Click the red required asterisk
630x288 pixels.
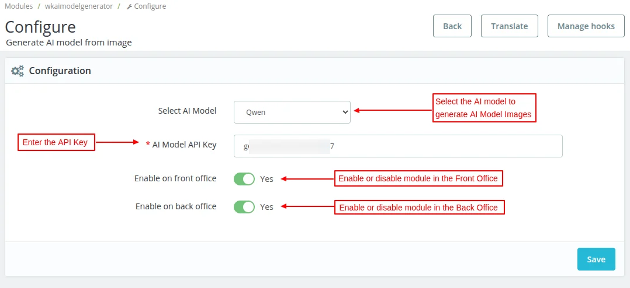(x=148, y=145)
